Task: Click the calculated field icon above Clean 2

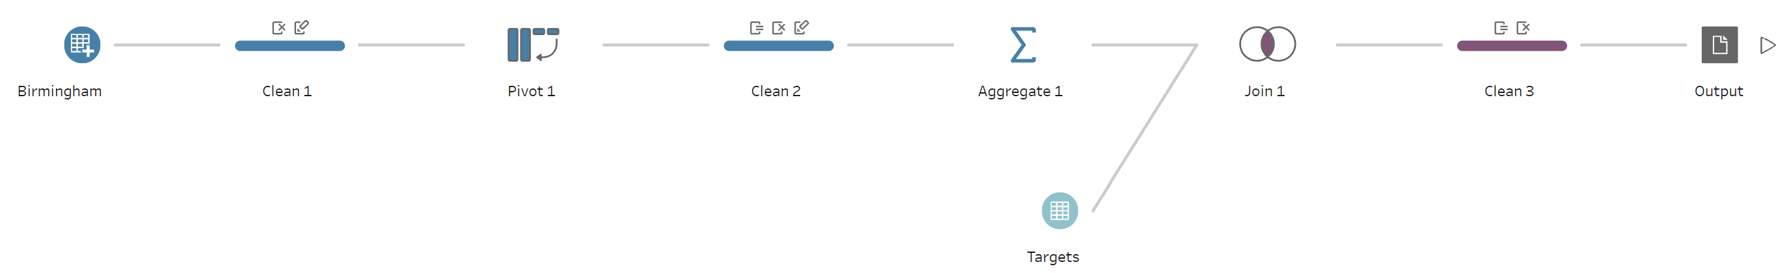Action: (x=756, y=28)
